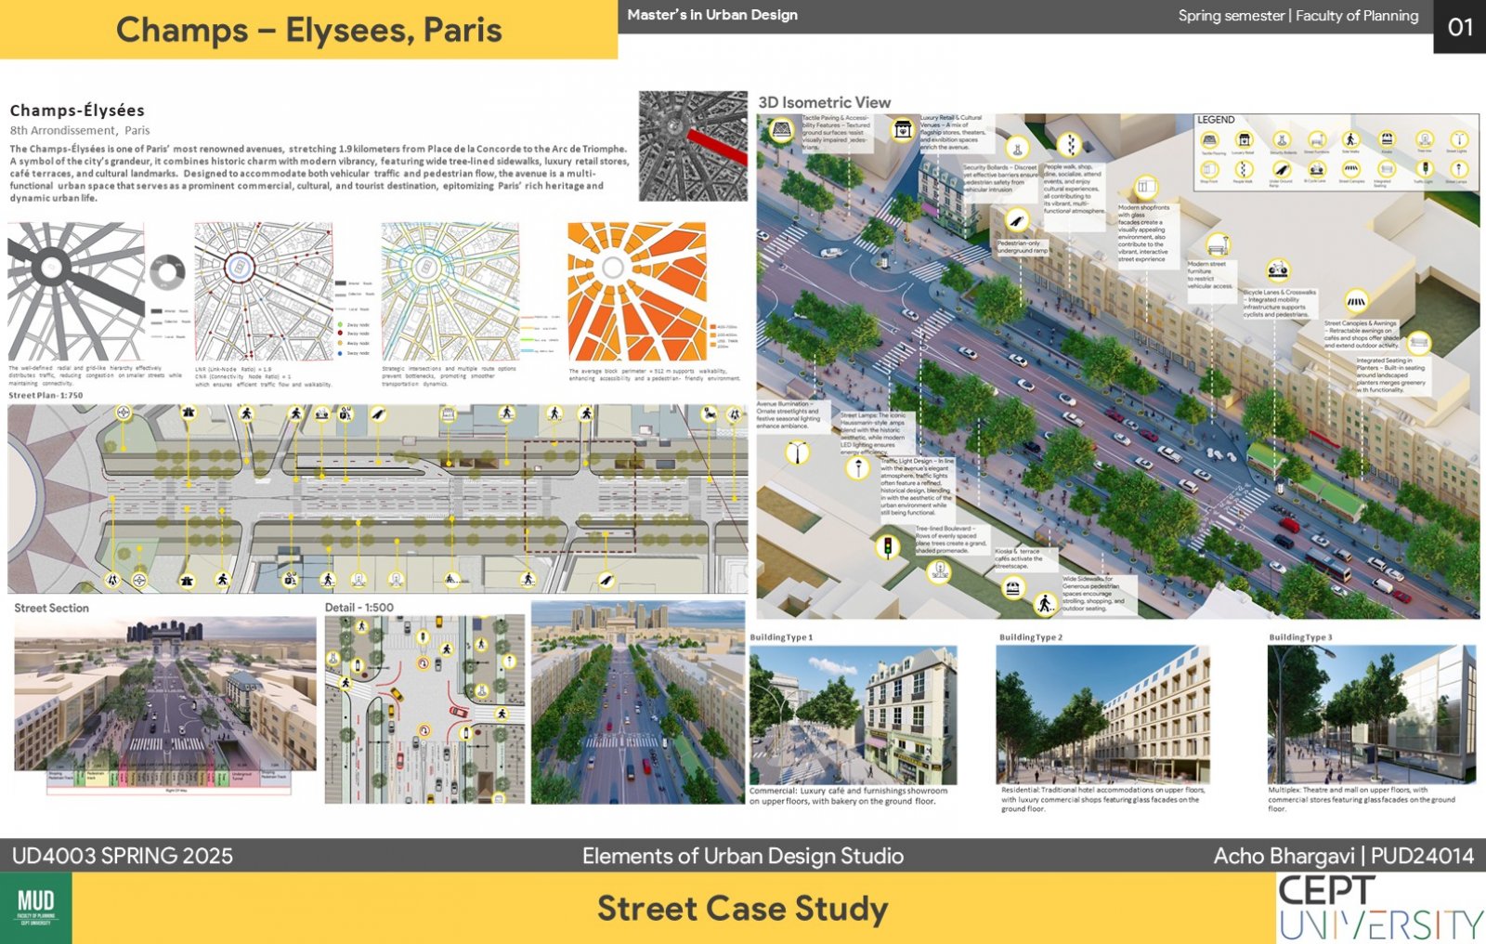Image resolution: width=1486 pixels, height=944 pixels.
Task: Click the 'Champs-Élysées' section heading
Action: point(77,111)
